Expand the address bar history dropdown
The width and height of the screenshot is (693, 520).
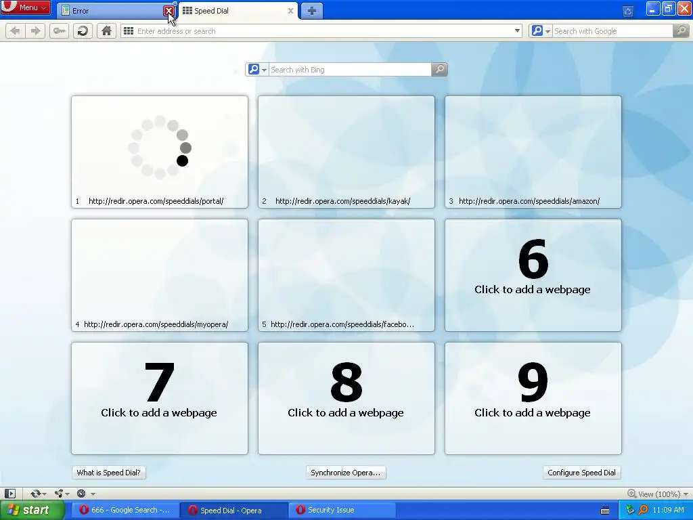[x=517, y=31]
